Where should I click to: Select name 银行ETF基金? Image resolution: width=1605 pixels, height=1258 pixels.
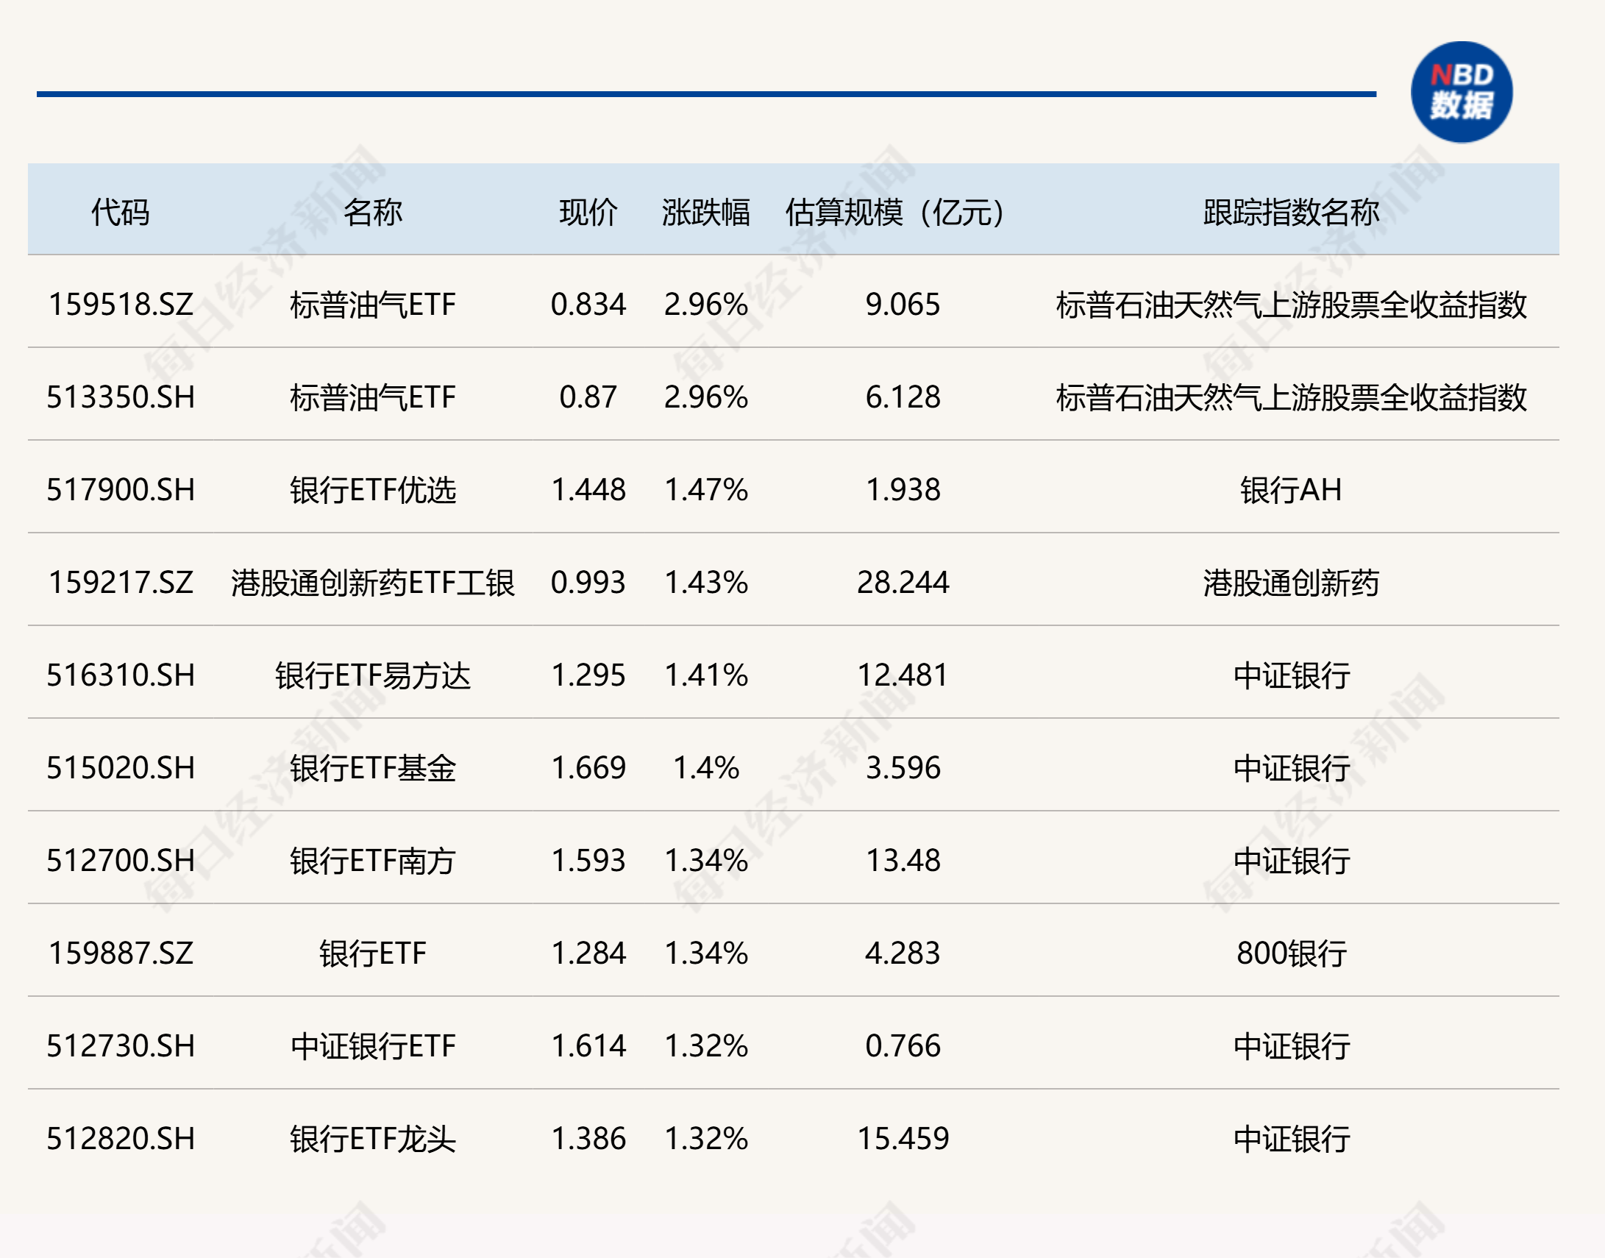pyautogui.click(x=372, y=768)
